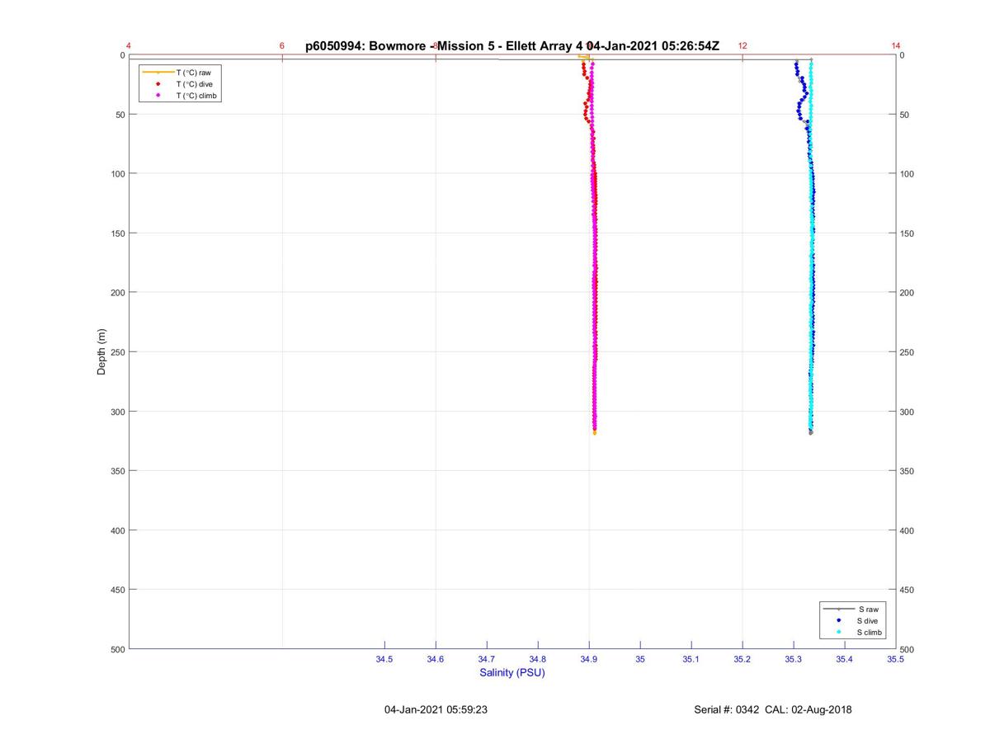Click the red temperature tick label 12
Viewport: 990px width, 730px height.
tap(742, 45)
